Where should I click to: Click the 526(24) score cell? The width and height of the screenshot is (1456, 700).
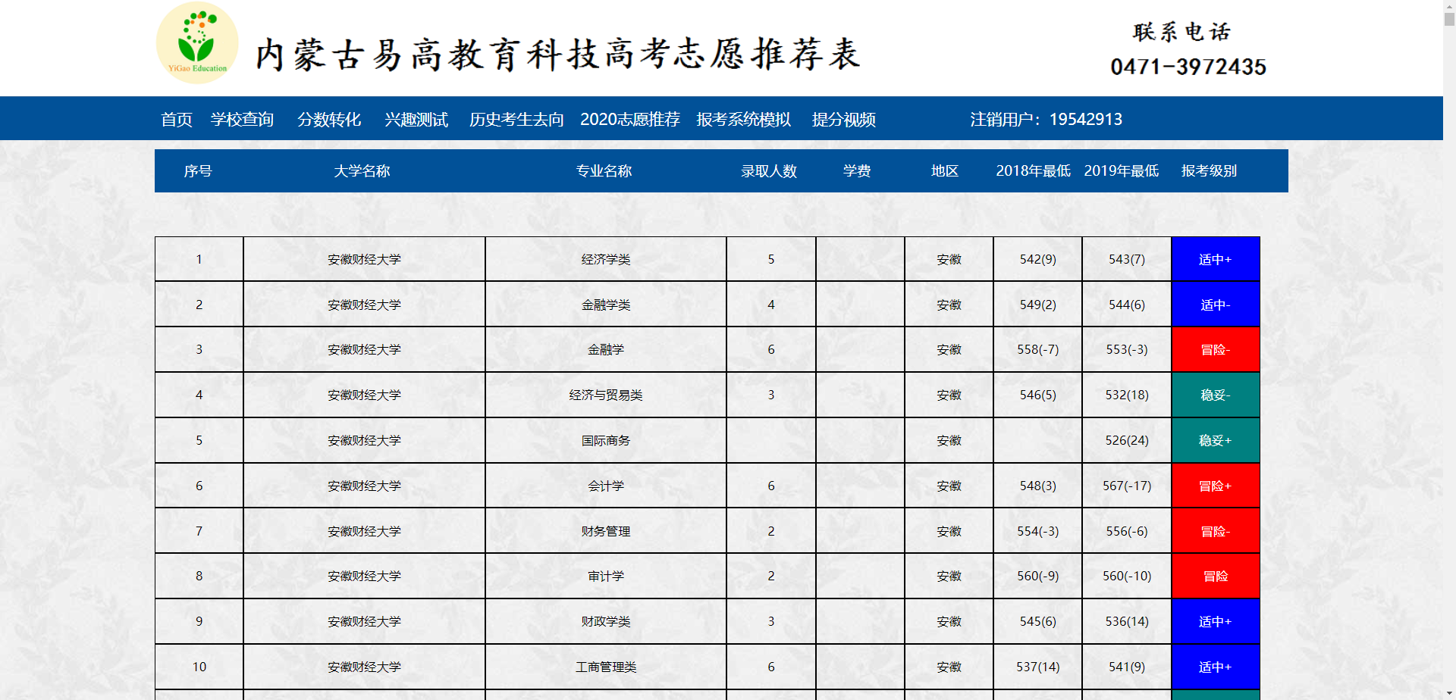[x=1127, y=440]
